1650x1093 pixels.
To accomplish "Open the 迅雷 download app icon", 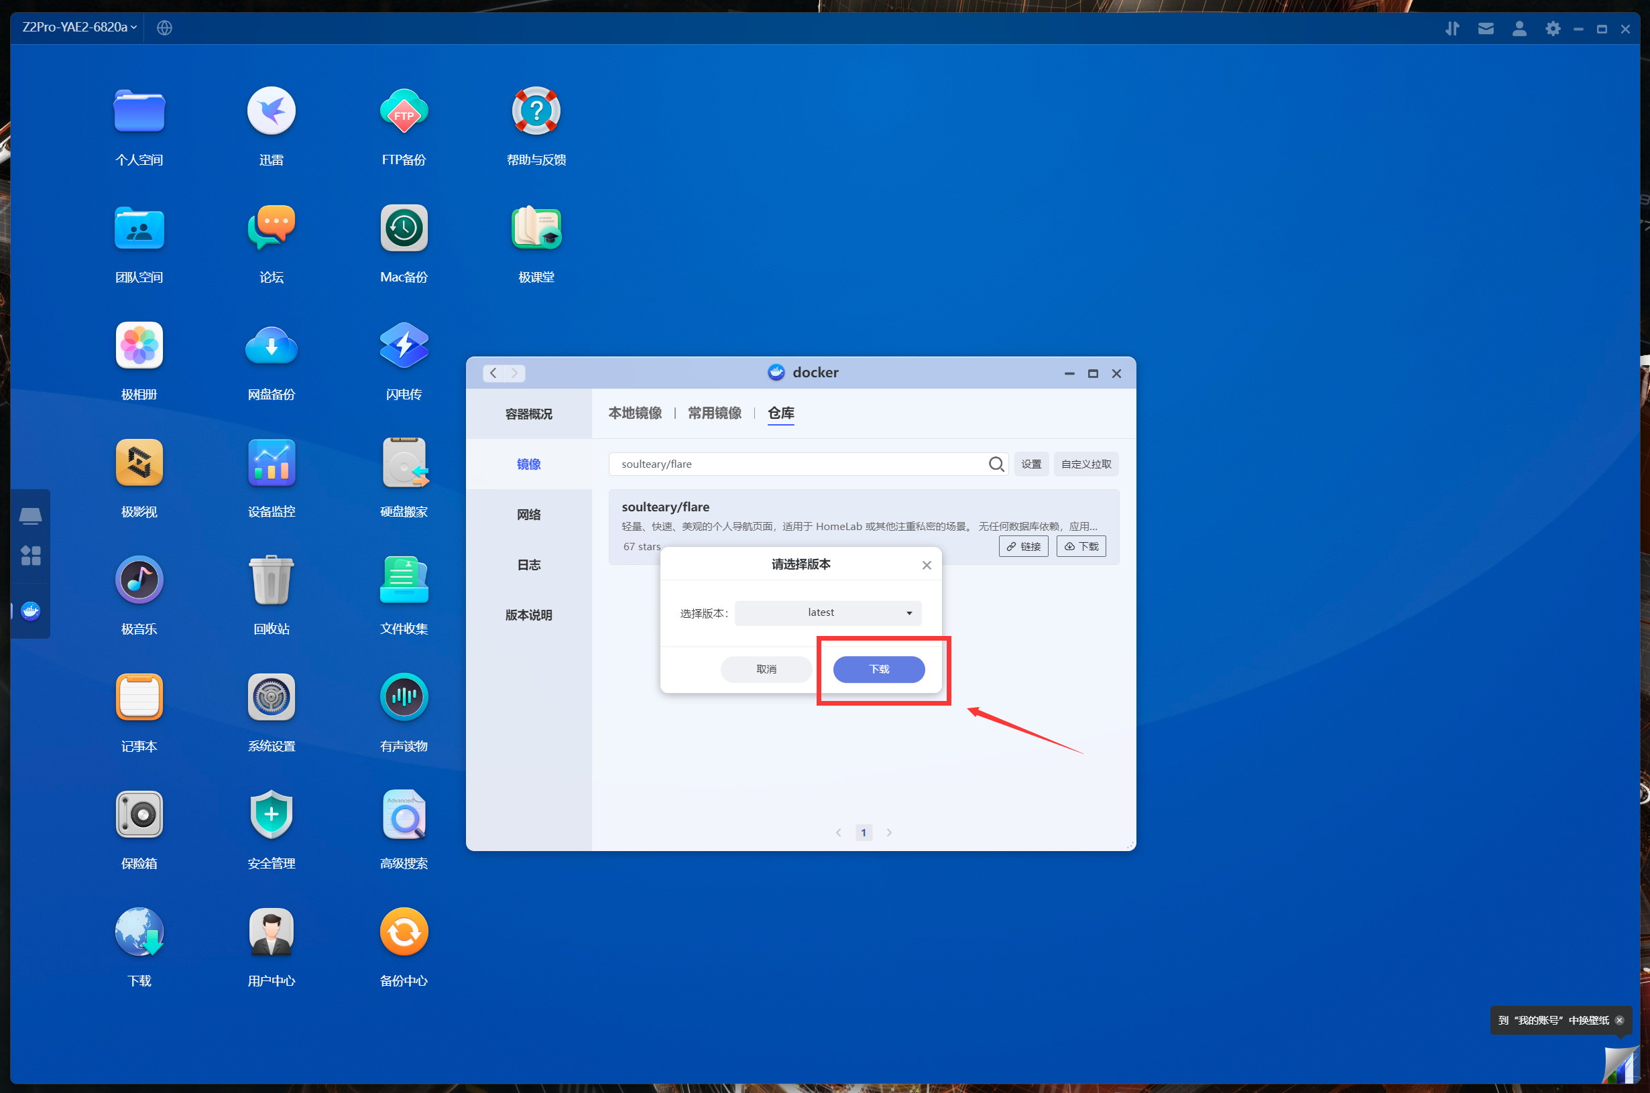I will (x=272, y=111).
